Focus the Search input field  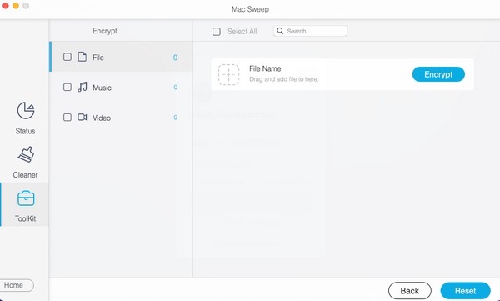pyautogui.click(x=310, y=31)
